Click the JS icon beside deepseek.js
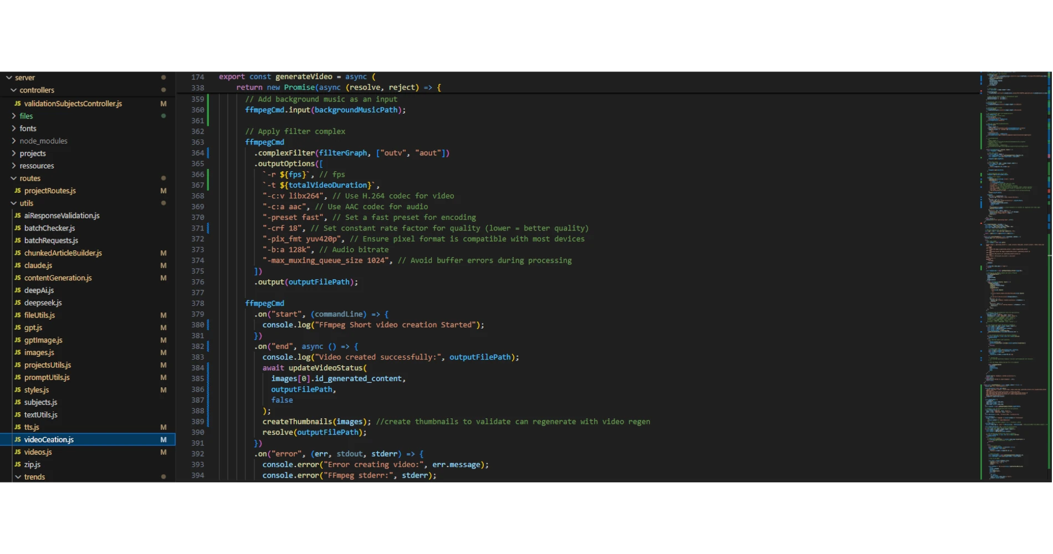The height and width of the screenshot is (554, 1053). (18, 302)
